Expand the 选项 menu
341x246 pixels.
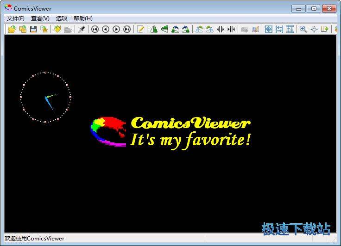click(62, 18)
